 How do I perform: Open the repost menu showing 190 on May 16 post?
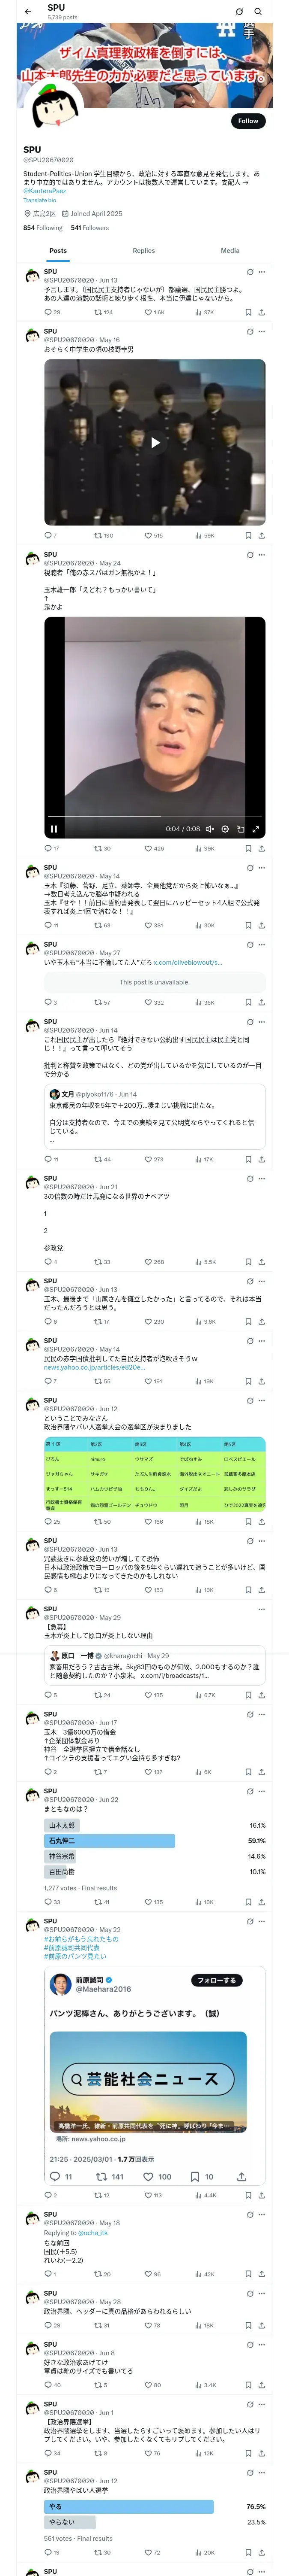click(x=103, y=535)
